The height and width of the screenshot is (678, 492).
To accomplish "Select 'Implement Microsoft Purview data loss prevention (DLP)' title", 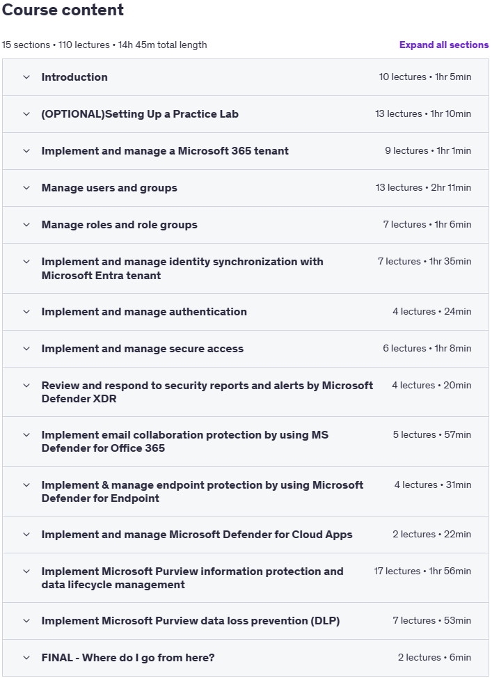I will point(191,621).
